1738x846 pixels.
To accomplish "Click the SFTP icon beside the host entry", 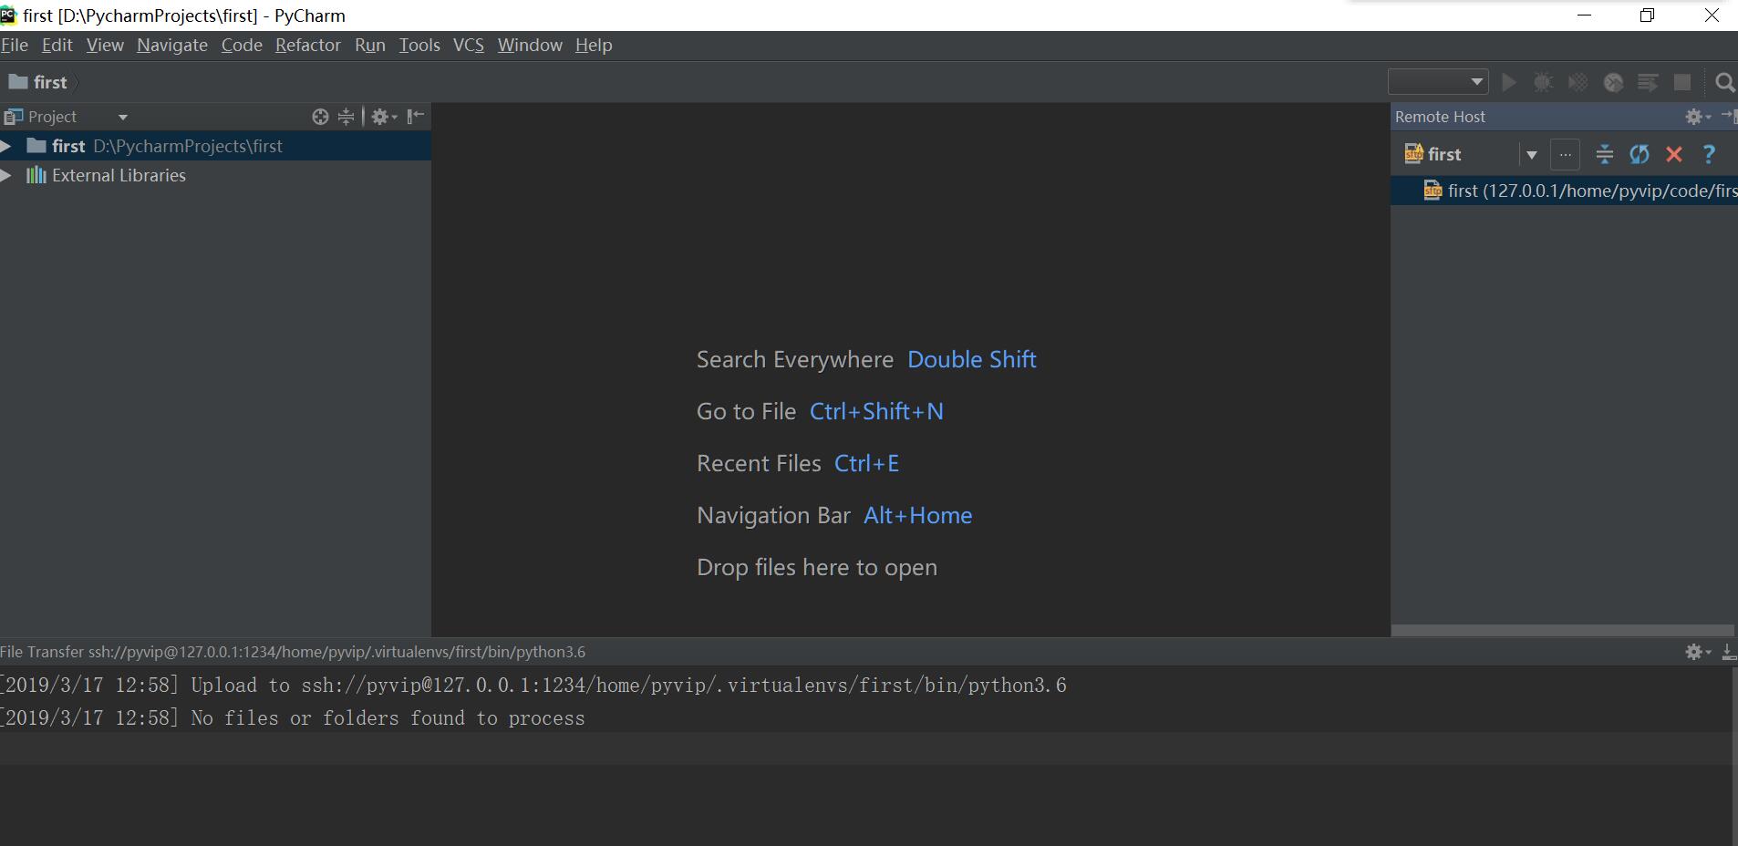I will [x=1433, y=191].
